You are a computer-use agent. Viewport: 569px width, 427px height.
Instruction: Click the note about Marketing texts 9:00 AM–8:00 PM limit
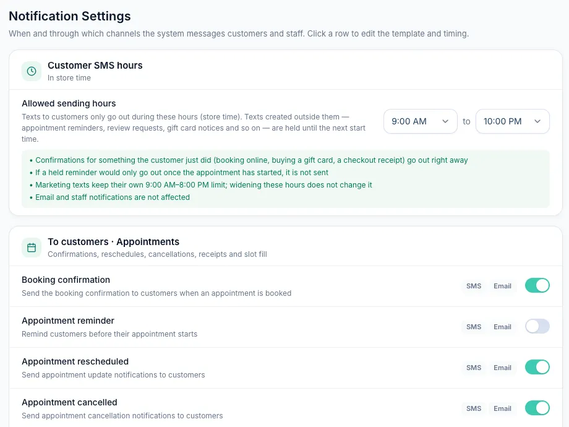point(203,185)
